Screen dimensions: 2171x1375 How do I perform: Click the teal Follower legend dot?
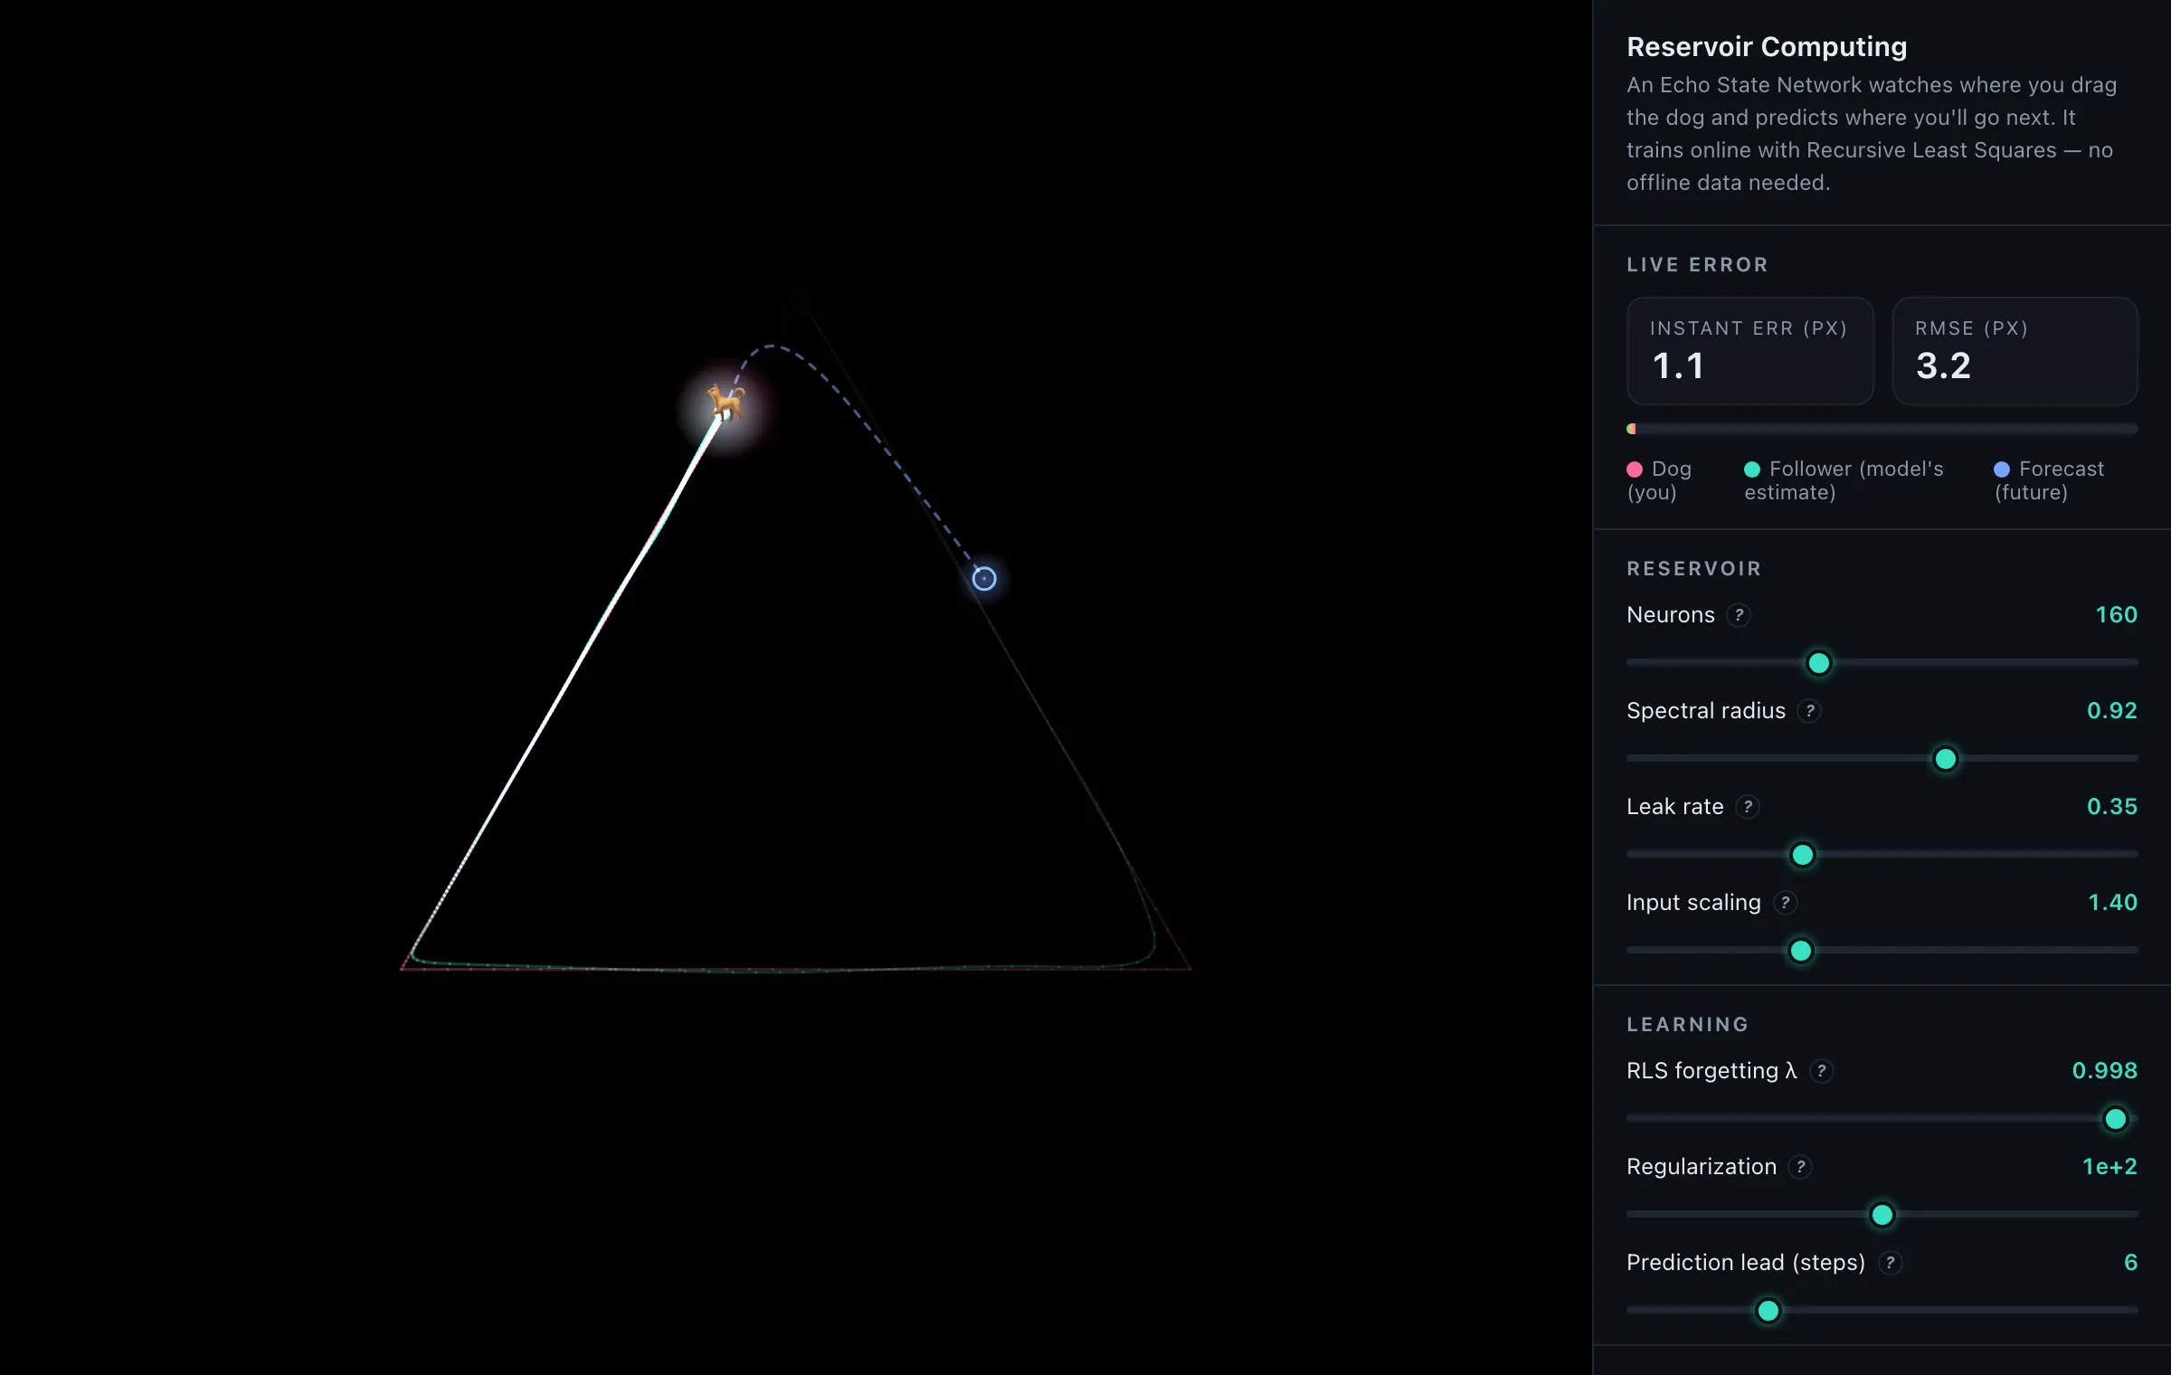[1752, 469]
